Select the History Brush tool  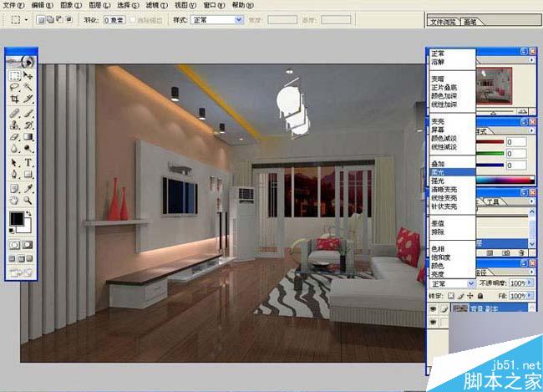click(28, 125)
